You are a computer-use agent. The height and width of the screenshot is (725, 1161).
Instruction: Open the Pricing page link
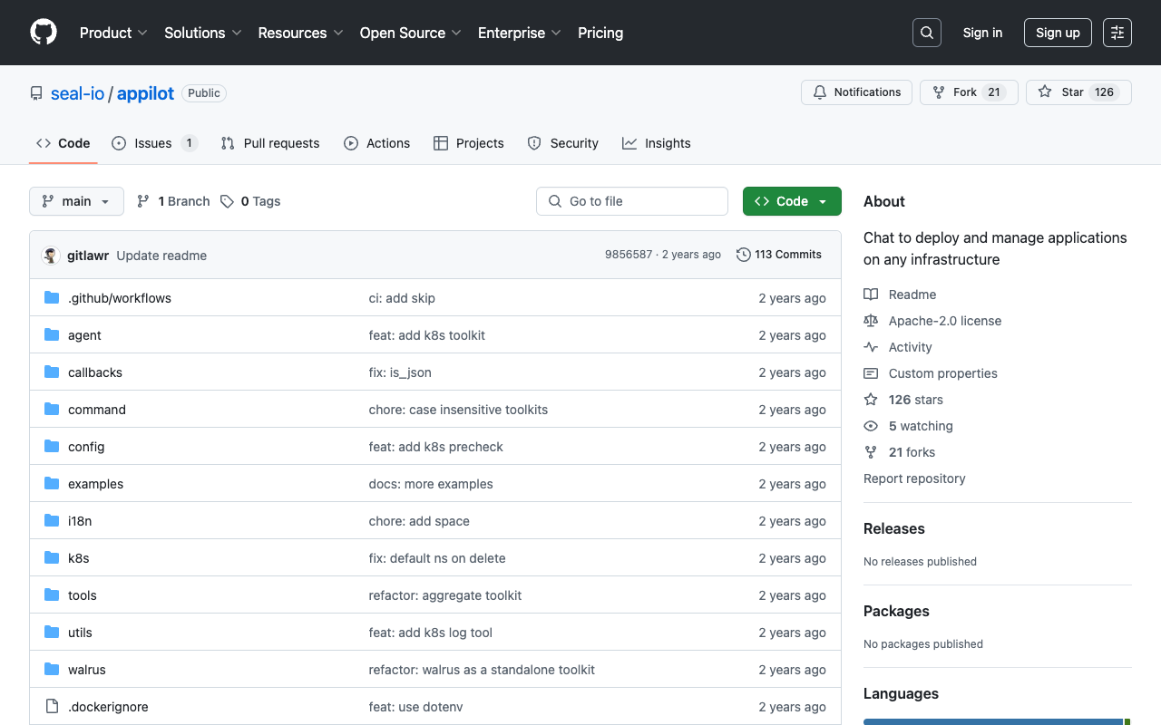(600, 33)
